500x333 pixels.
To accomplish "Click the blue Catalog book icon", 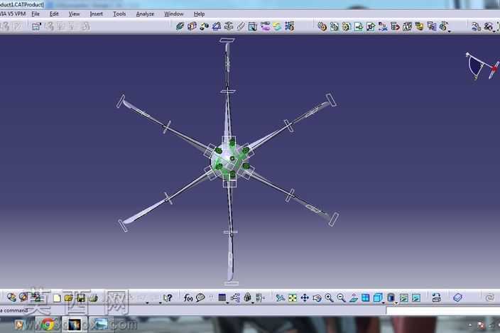I will coord(457,298).
